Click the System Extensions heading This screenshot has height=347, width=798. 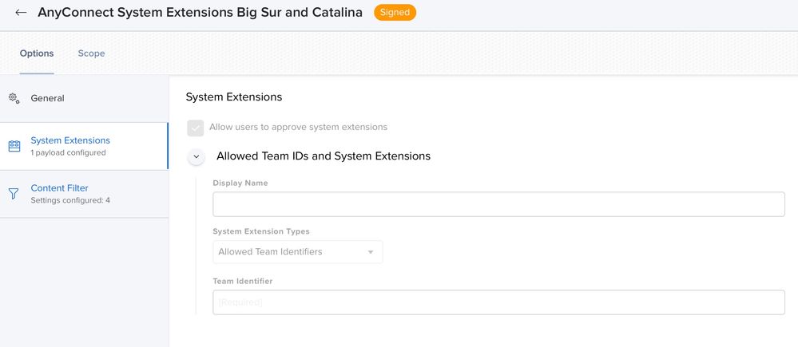click(x=233, y=97)
